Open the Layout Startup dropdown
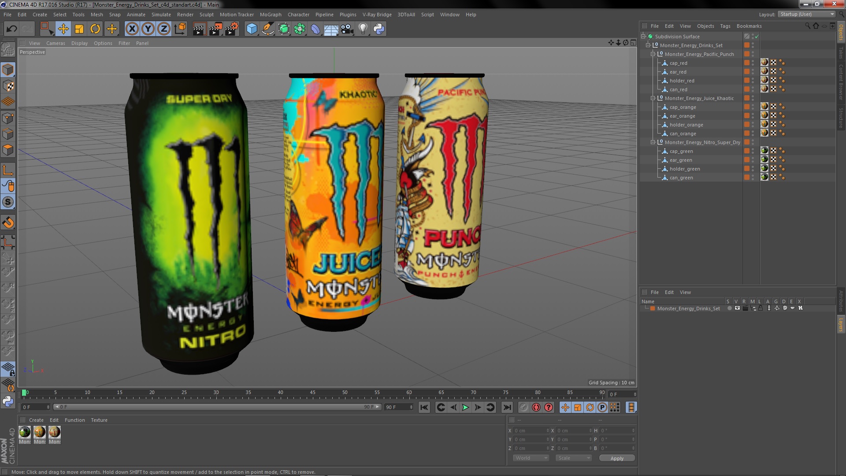Viewport: 846px width, 476px height. pos(807,15)
